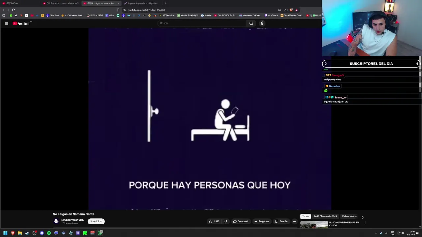Click the Preguntar button
This screenshot has height=237, width=422.
pos(261,221)
